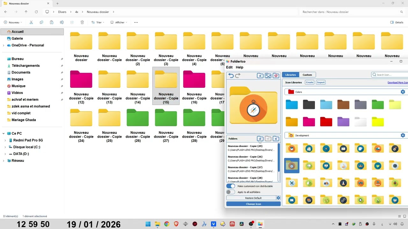Image resolution: width=408 pixels, height=229 pixels.
Task: Pick the crown folder icon
Action: (x=361, y=165)
